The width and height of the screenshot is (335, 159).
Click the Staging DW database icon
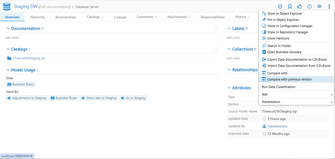pyautogui.click(x=6, y=7)
